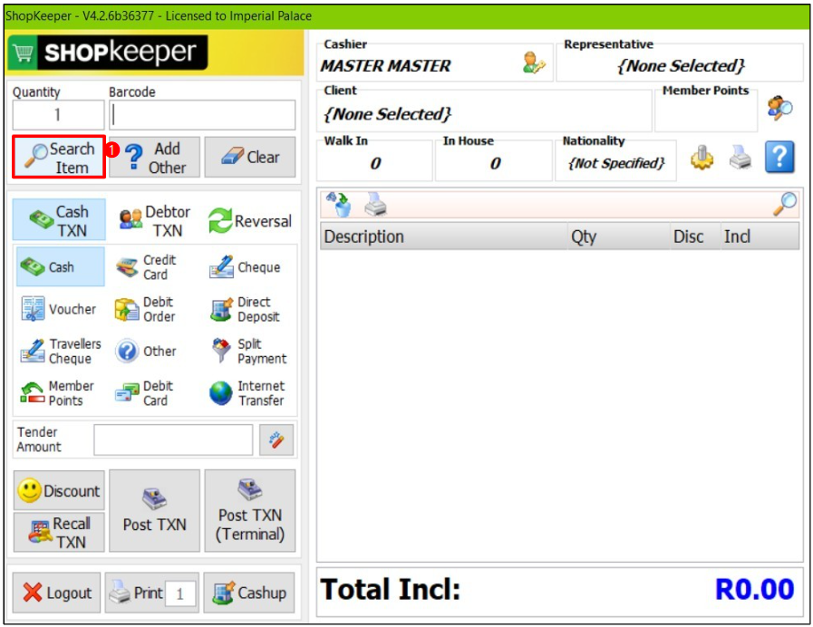Screen dimensions: 813x627
Task: Click the Description column header
Action: pos(444,236)
